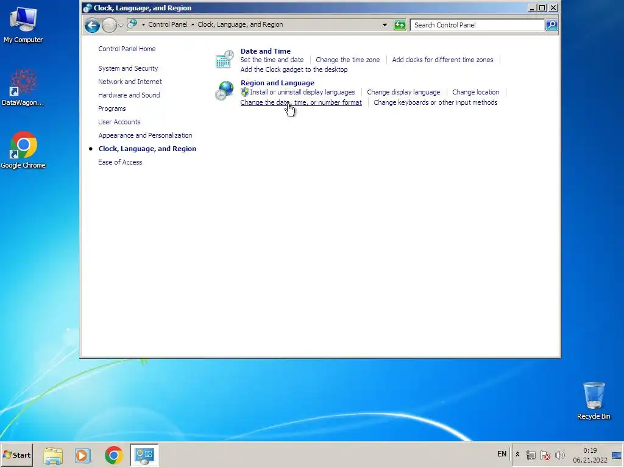The image size is (624, 468).
Task: Click the window title bar icon
Action: click(88, 8)
